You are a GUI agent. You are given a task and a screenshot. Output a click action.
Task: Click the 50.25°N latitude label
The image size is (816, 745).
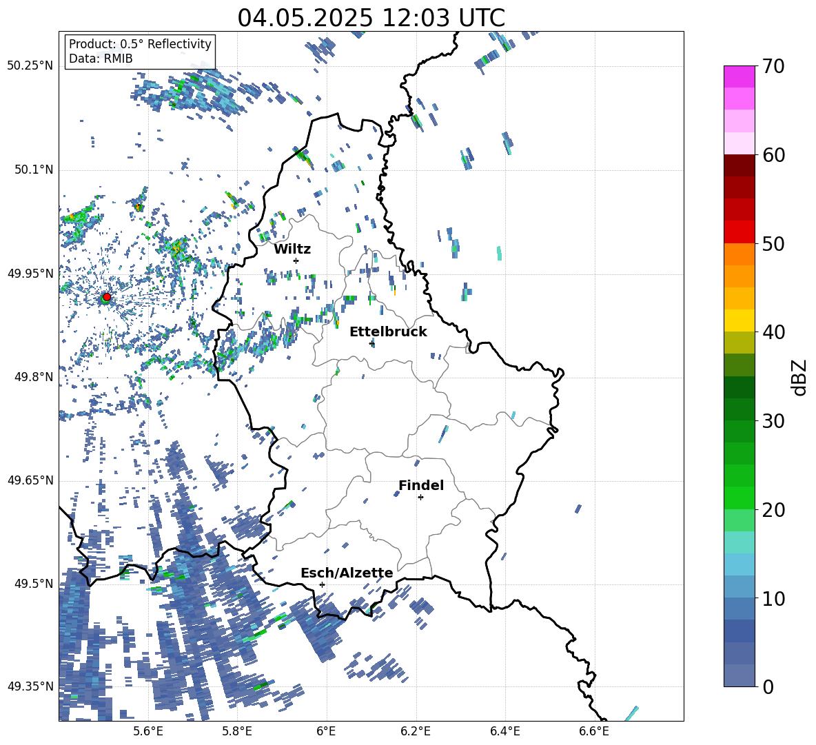(x=30, y=66)
